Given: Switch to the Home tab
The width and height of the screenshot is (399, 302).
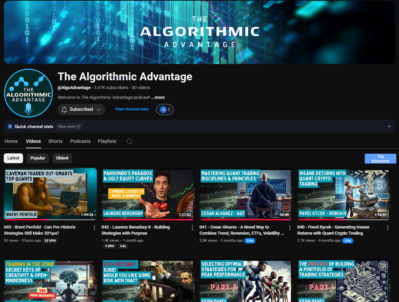Looking at the screenshot, I should coord(11,141).
